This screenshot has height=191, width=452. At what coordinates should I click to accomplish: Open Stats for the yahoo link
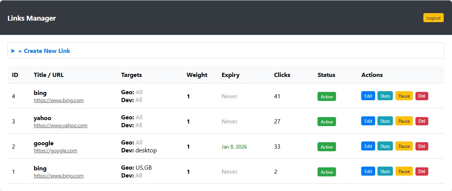pyautogui.click(x=385, y=121)
